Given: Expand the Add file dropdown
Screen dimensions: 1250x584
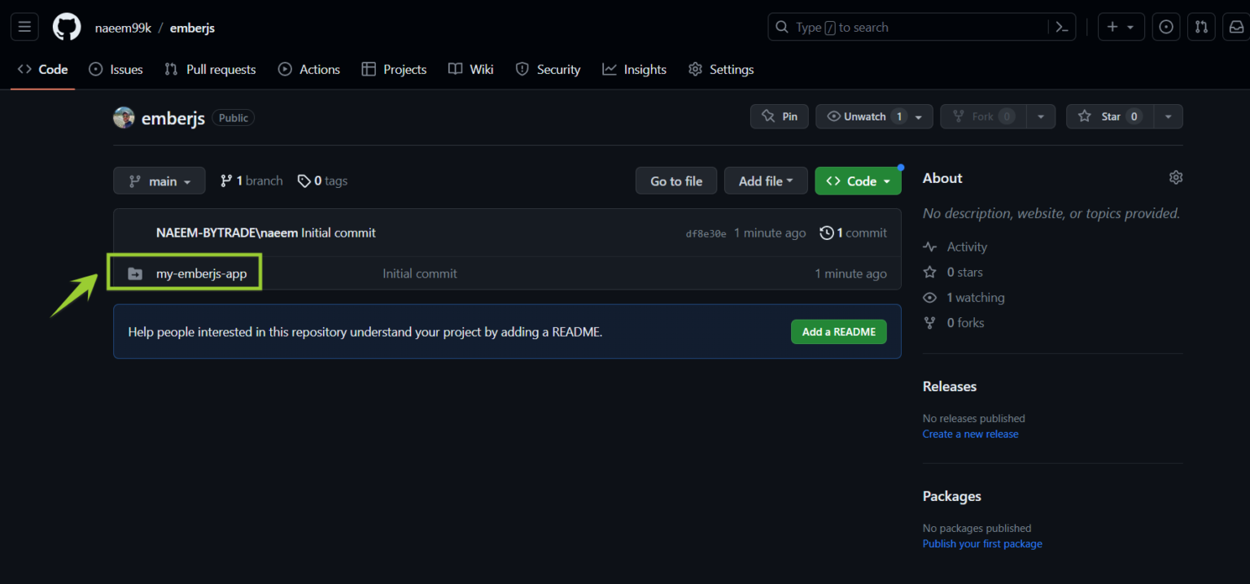Looking at the screenshot, I should pos(765,180).
